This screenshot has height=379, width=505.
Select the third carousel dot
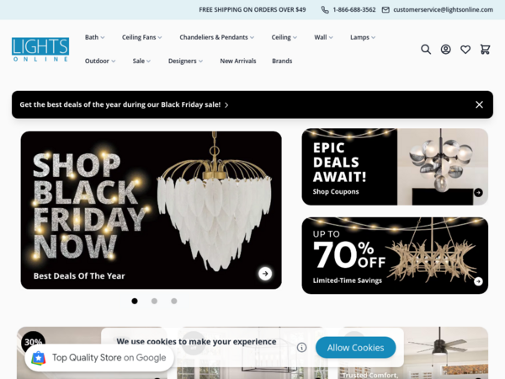174,301
